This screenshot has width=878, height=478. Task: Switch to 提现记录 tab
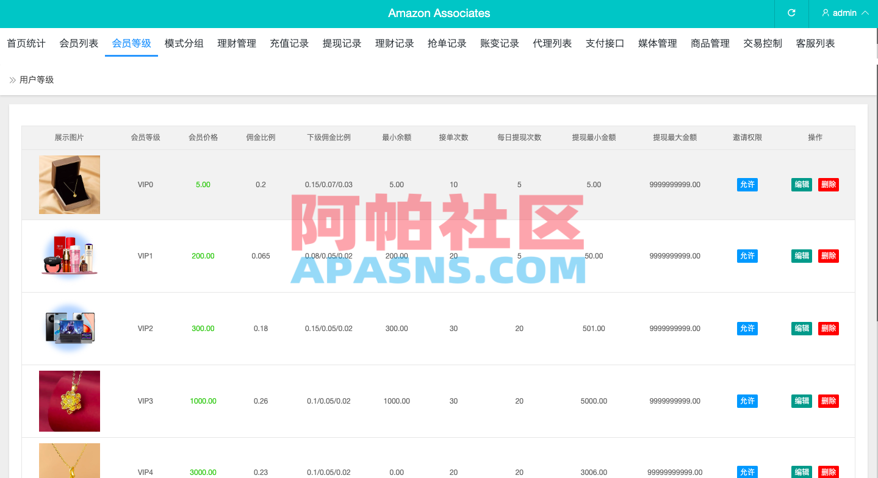342,43
